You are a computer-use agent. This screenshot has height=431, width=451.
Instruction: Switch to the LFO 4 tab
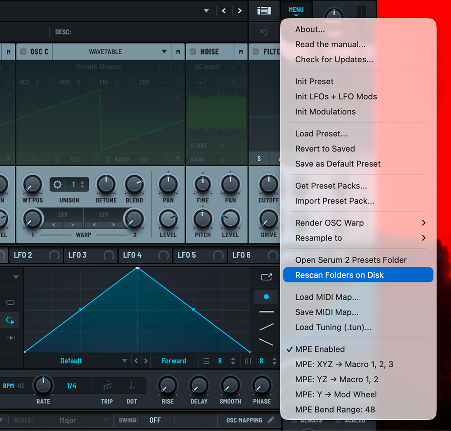coord(145,255)
